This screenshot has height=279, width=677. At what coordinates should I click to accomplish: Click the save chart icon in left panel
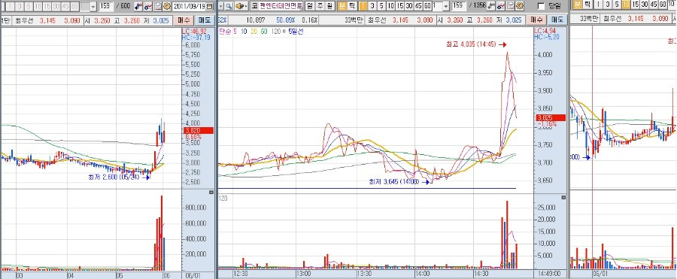click(157, 7)
